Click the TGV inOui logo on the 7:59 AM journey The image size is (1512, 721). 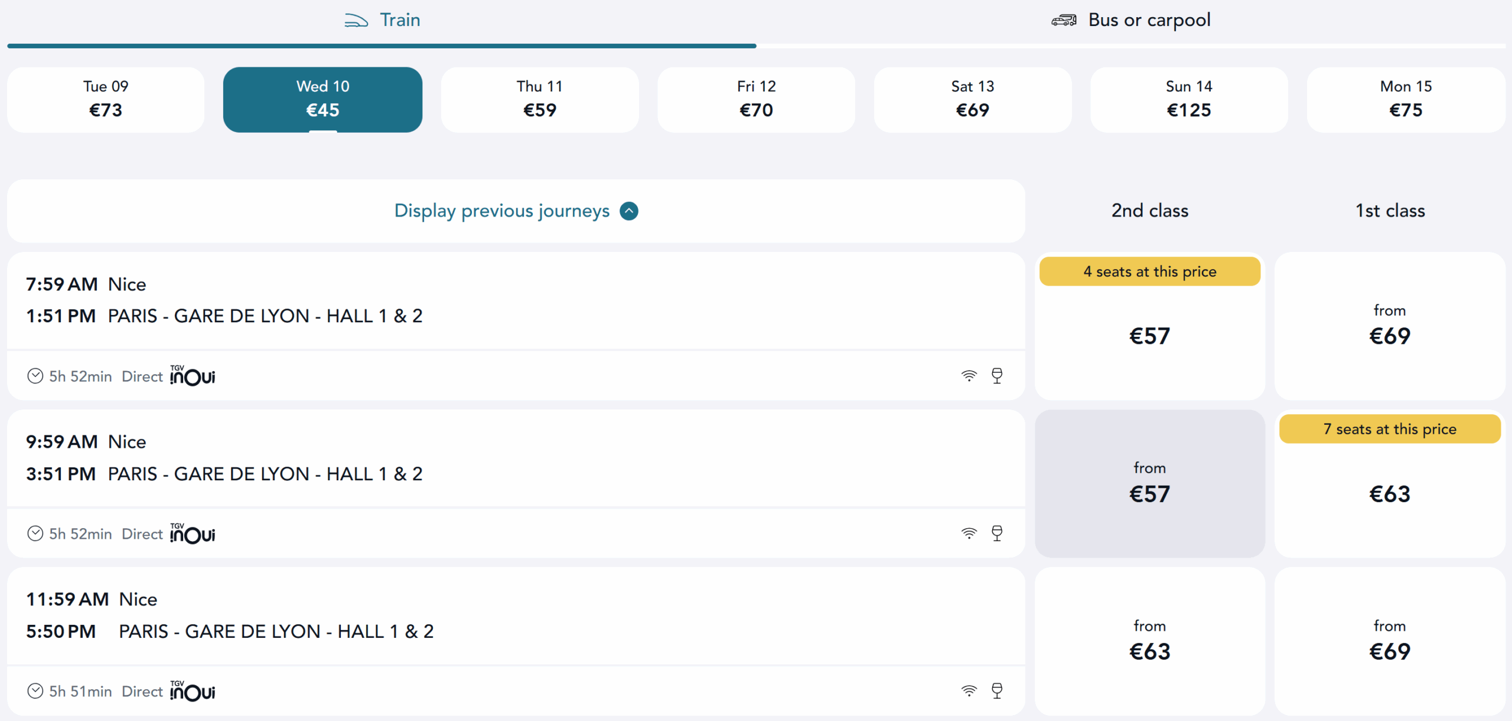[x=193, y=376]
